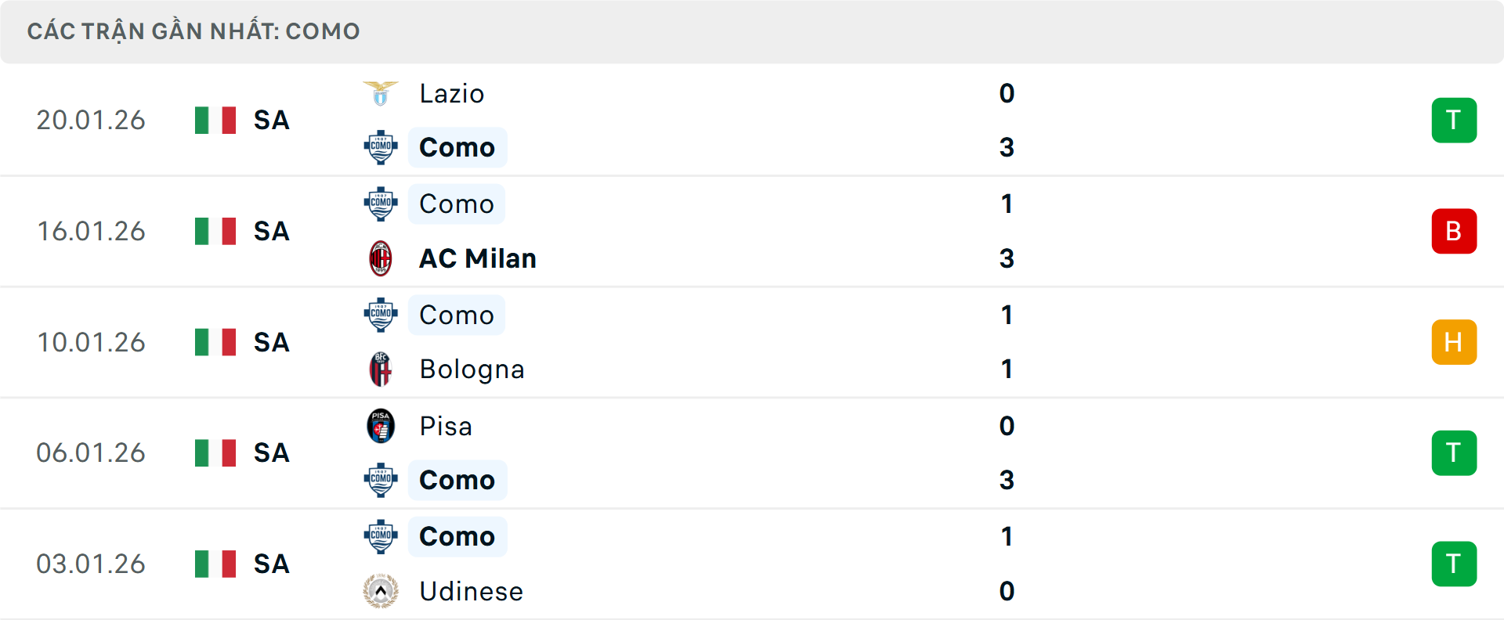
Task: Click the AC Milan club crest
Action: 381,258
